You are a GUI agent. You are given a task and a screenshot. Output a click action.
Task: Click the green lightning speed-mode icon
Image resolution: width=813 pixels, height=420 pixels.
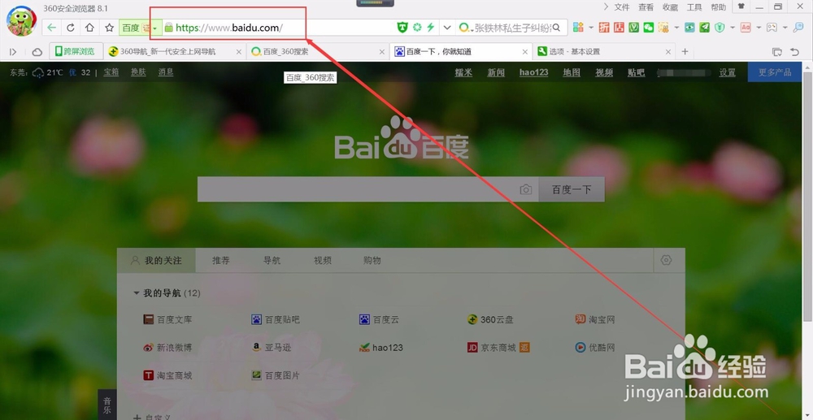point(430,28)
